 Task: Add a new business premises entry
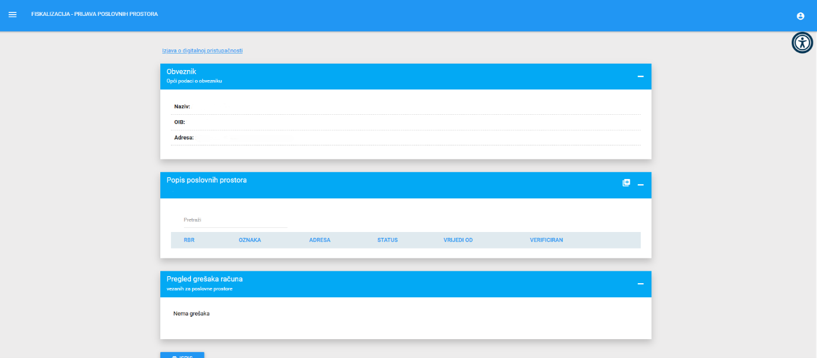click(626, 183)
